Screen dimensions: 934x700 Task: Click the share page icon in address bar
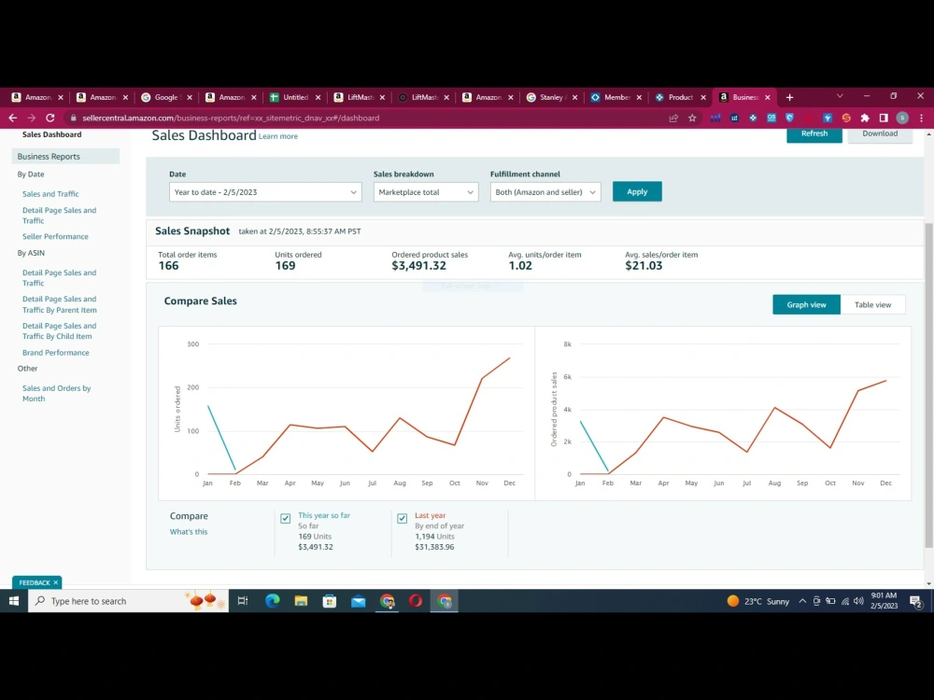click(x=673, y=118)
